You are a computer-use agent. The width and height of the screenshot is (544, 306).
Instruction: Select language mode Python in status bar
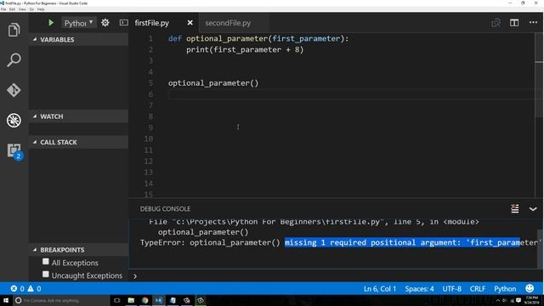[505, 289]
